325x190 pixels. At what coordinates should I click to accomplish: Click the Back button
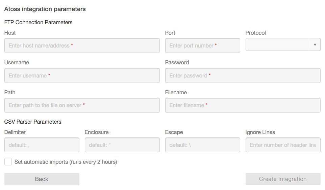(x=42, y=179)
